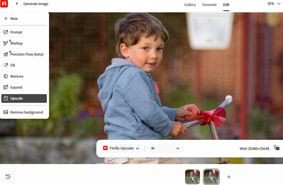The image size is (283, 185).
Task: Open the Gallery tab
Action: point(190,5)
